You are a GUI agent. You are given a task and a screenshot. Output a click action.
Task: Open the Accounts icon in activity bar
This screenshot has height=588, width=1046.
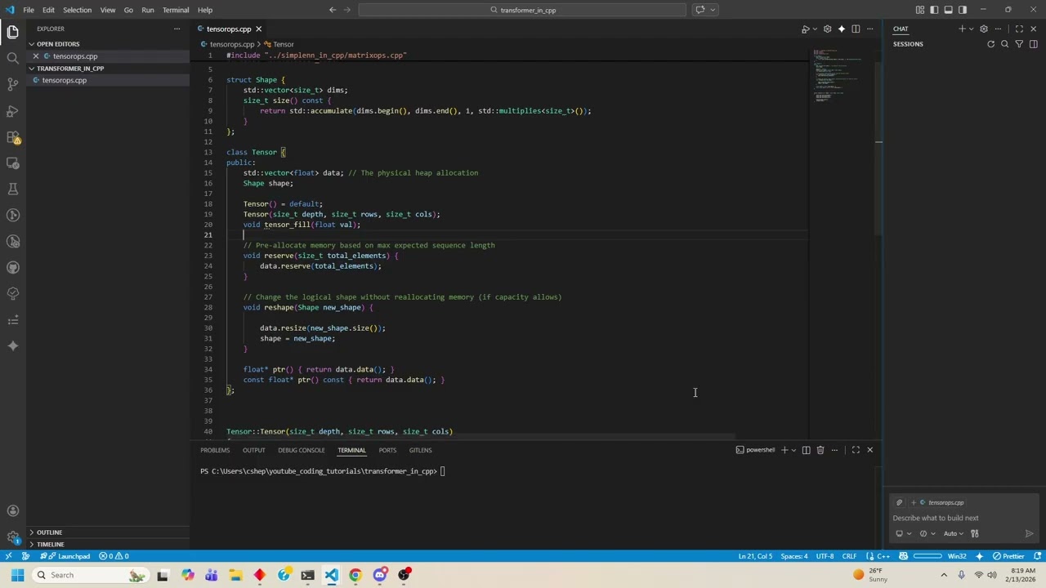tap(12, 511)
